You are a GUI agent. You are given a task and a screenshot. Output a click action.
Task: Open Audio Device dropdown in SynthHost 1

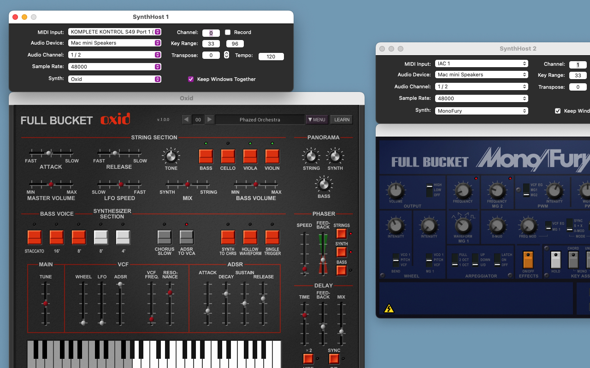tap(115, 43)
